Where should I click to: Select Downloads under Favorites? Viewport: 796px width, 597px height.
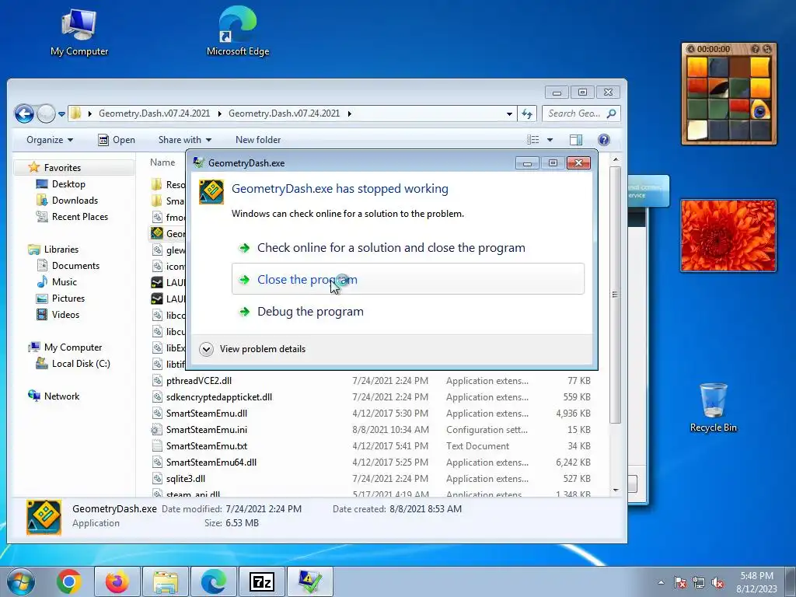pyautogui.click(x=75, y=200)
